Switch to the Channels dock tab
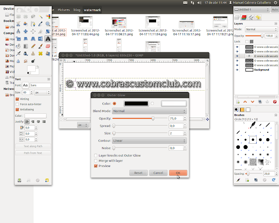The width and height of the screenshot is (279, 223). tap(244, 17)
